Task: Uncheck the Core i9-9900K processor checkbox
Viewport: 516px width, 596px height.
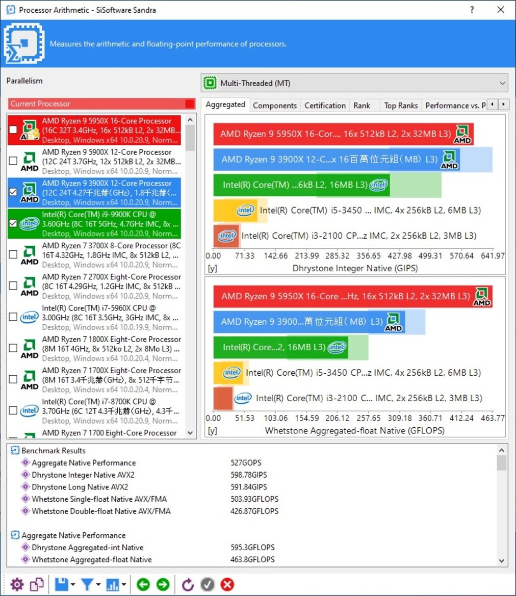Action: [x=13, y=223]
